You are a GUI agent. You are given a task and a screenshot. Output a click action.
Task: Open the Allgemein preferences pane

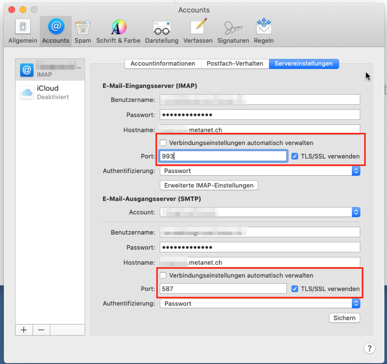[x=23, y=31]
